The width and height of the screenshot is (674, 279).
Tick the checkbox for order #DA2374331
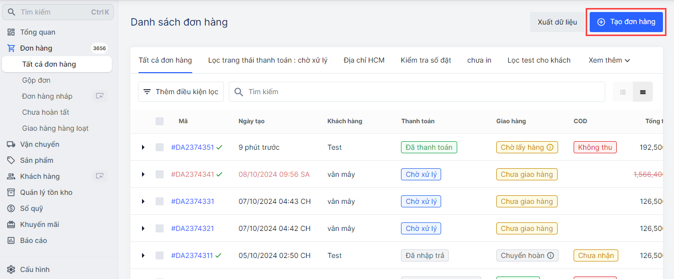[x=160, y=201]
